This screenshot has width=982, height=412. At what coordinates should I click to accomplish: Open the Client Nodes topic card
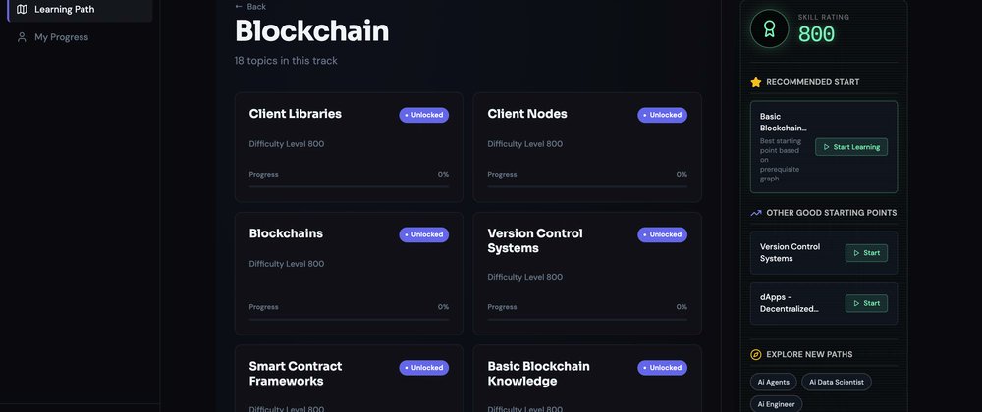(587, 145)
